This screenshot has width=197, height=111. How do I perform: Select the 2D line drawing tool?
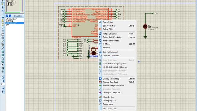(2, 48)
